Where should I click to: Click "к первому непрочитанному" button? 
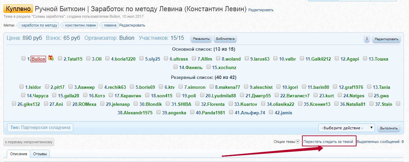point(29,142)
